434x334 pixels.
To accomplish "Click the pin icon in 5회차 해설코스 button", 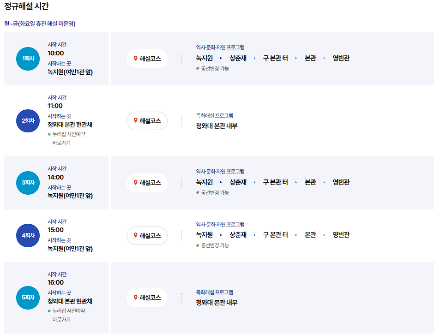I will (135, 298).
